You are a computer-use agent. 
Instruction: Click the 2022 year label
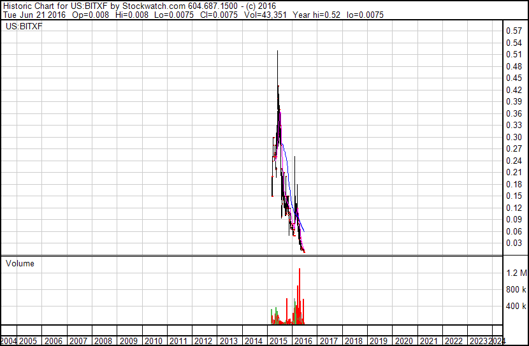point(454,341)
